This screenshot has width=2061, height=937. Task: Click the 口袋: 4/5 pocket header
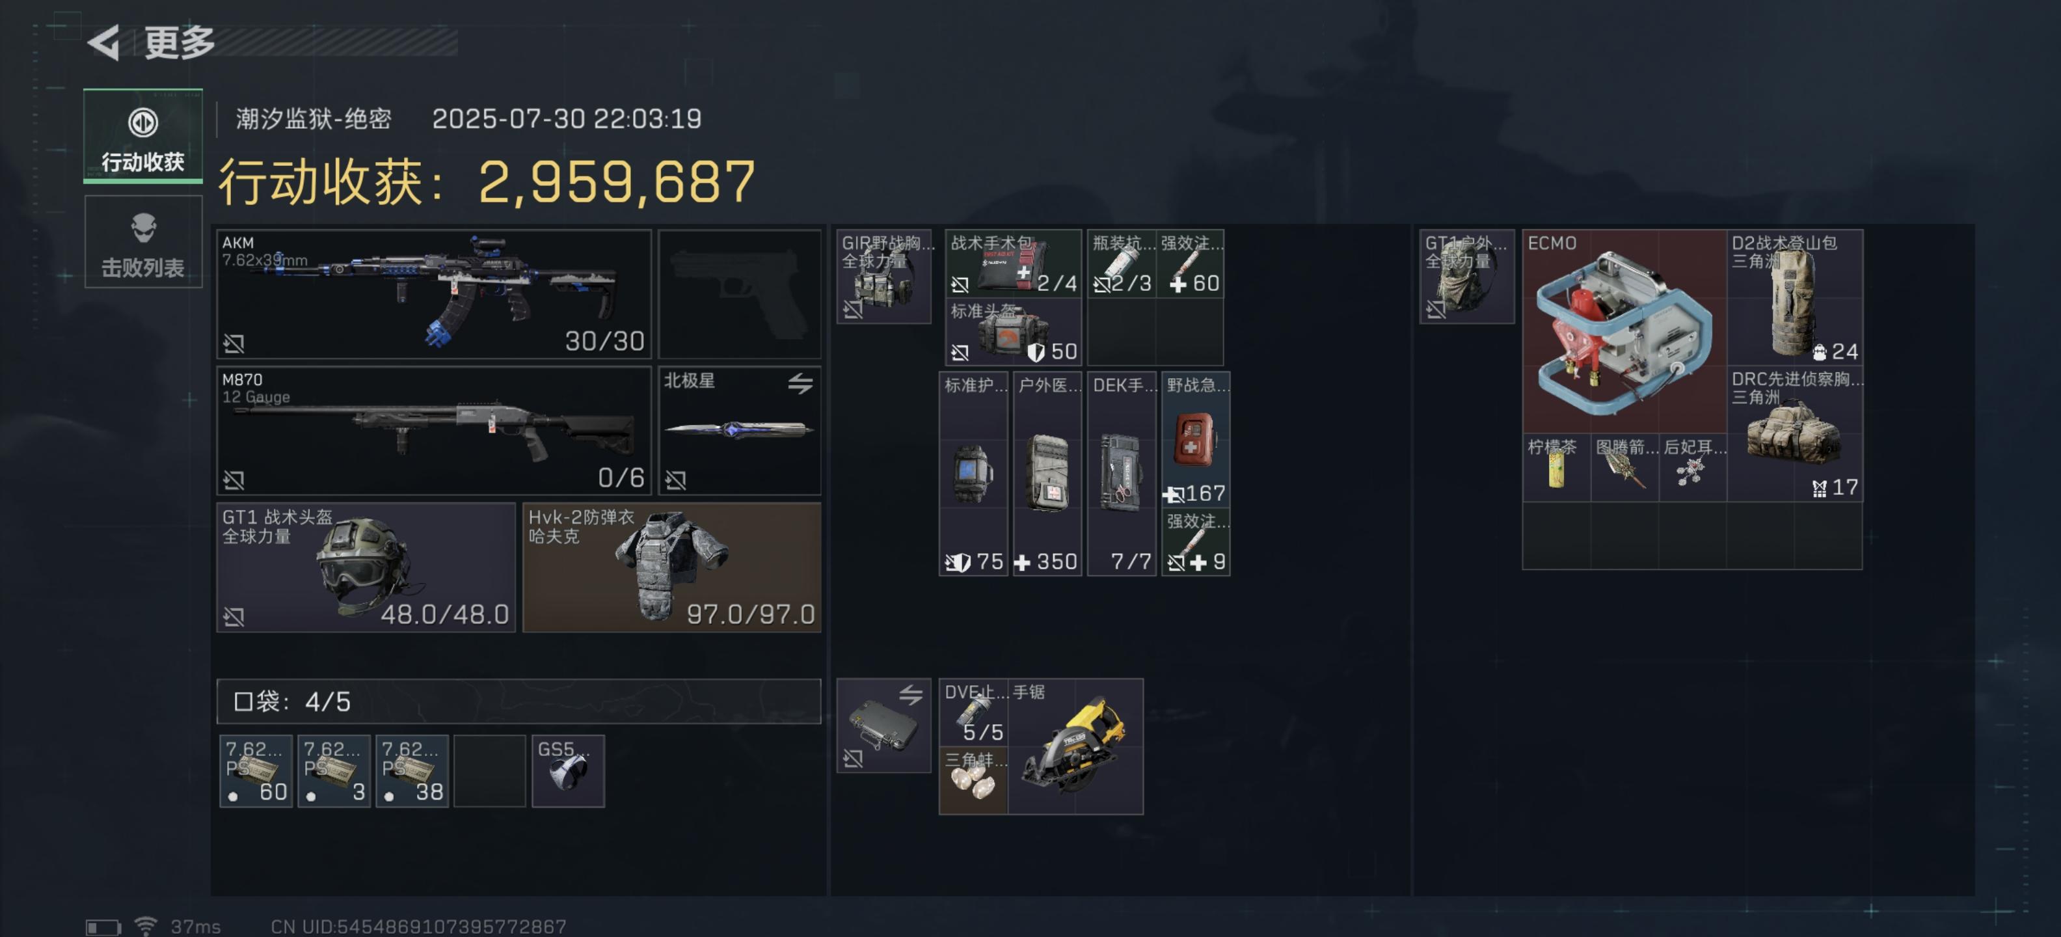pos(519,701)
